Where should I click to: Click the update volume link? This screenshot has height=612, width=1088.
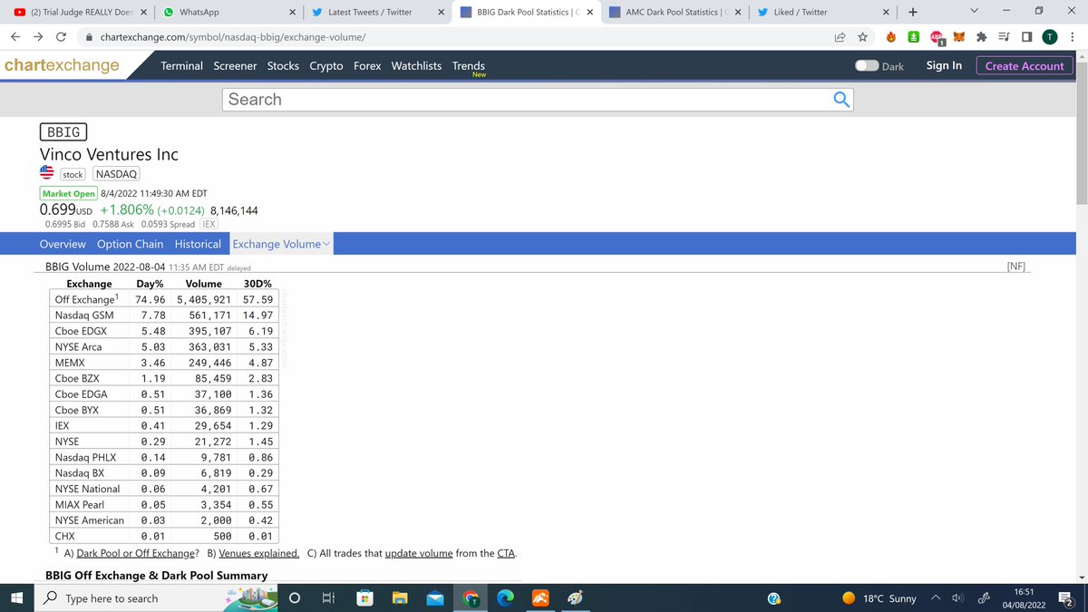pos(419,553)
